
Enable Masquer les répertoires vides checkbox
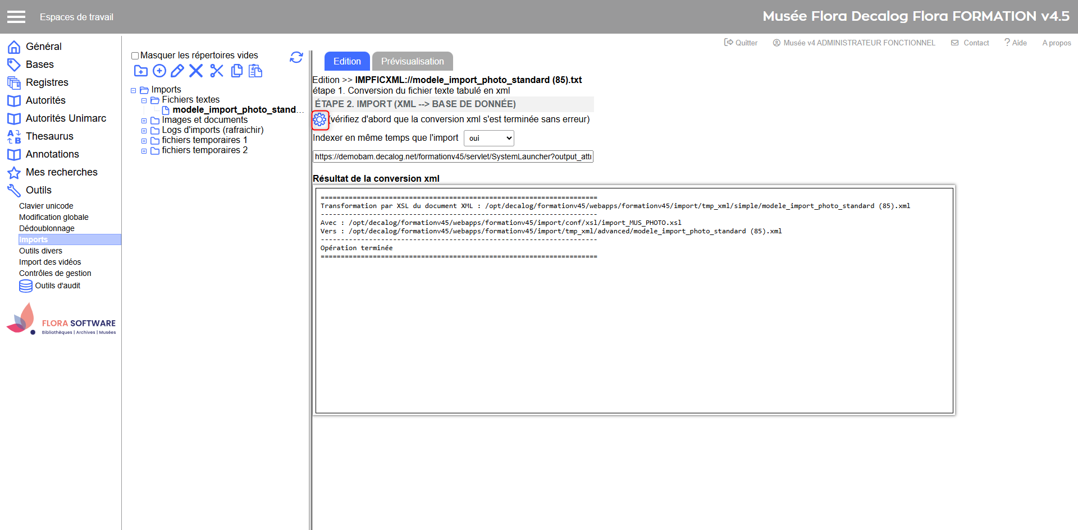pyautogui.click(x=135, y=56)
